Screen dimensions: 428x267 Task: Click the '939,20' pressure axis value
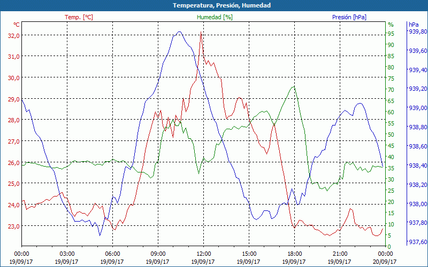click(417, 89)
